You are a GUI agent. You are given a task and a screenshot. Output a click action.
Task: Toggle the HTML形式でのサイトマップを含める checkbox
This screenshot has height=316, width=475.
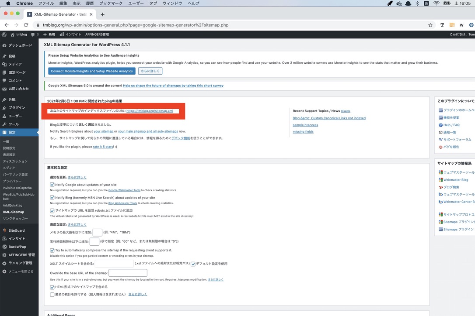click(52, 287)
